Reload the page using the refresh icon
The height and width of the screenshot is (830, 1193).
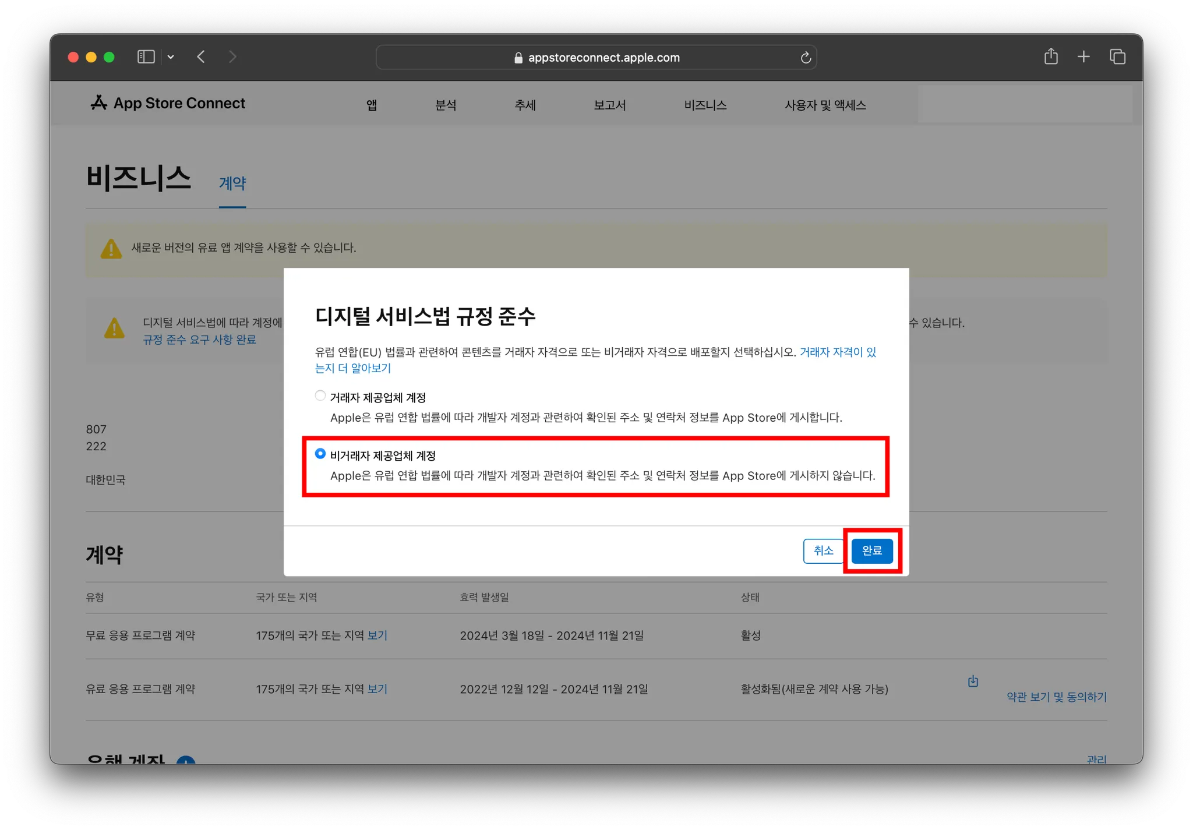coord(806,58)
